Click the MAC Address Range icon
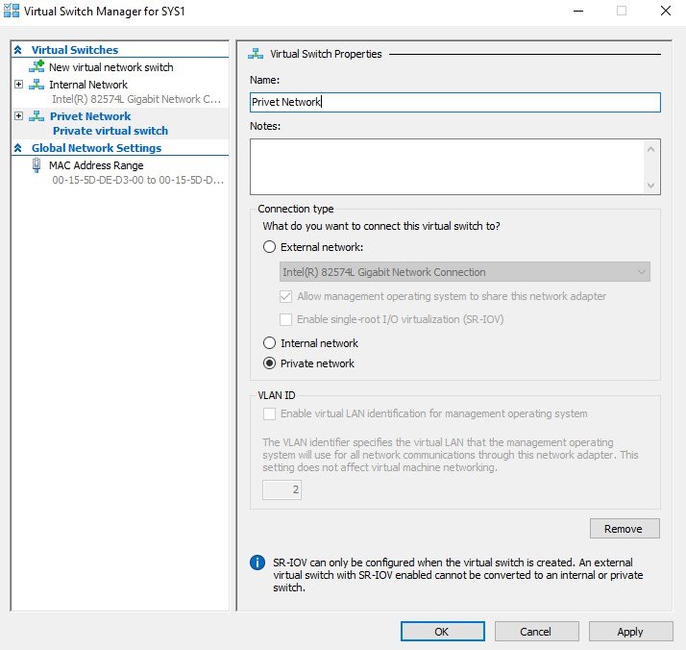This screenshot has width=686, height=650. click(37, 165)
